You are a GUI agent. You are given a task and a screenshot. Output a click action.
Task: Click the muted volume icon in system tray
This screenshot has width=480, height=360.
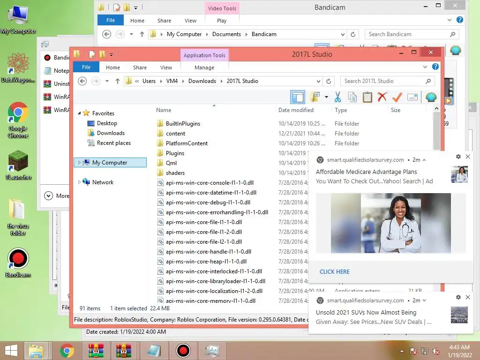(x=436, y=351)
